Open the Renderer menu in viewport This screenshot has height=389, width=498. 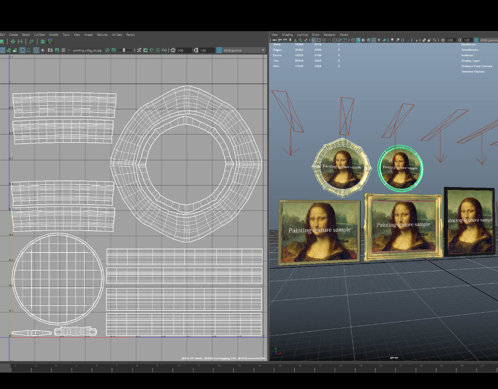(x=330, y=35)
